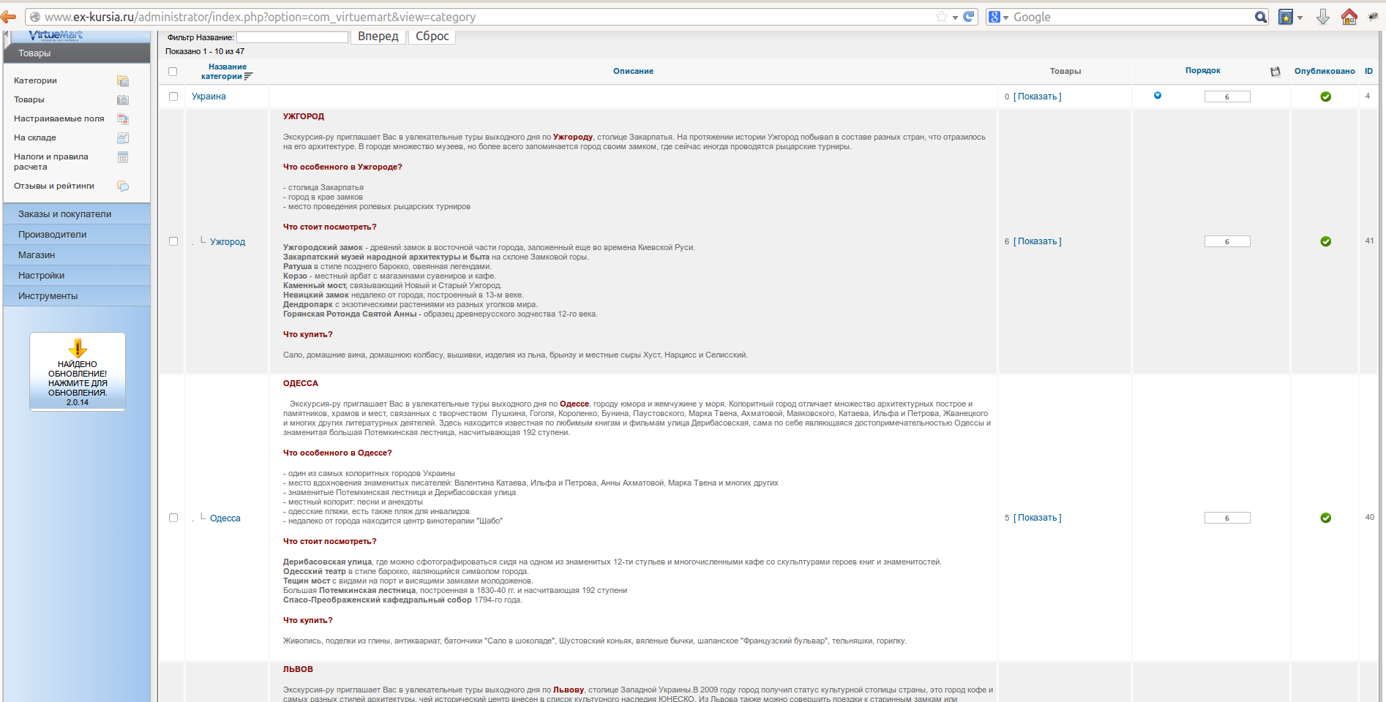Sort by the ID column header

[x=1368, y=71]
